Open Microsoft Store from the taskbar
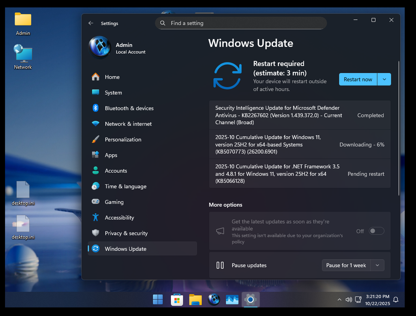The height and width of the screenshot is (316, 416). (x=177, y=300)
